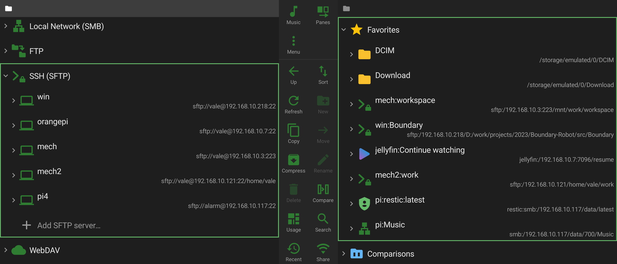
Task: Click path sftp://vale@192.168.10.3:223
Action: click(236, 156)
